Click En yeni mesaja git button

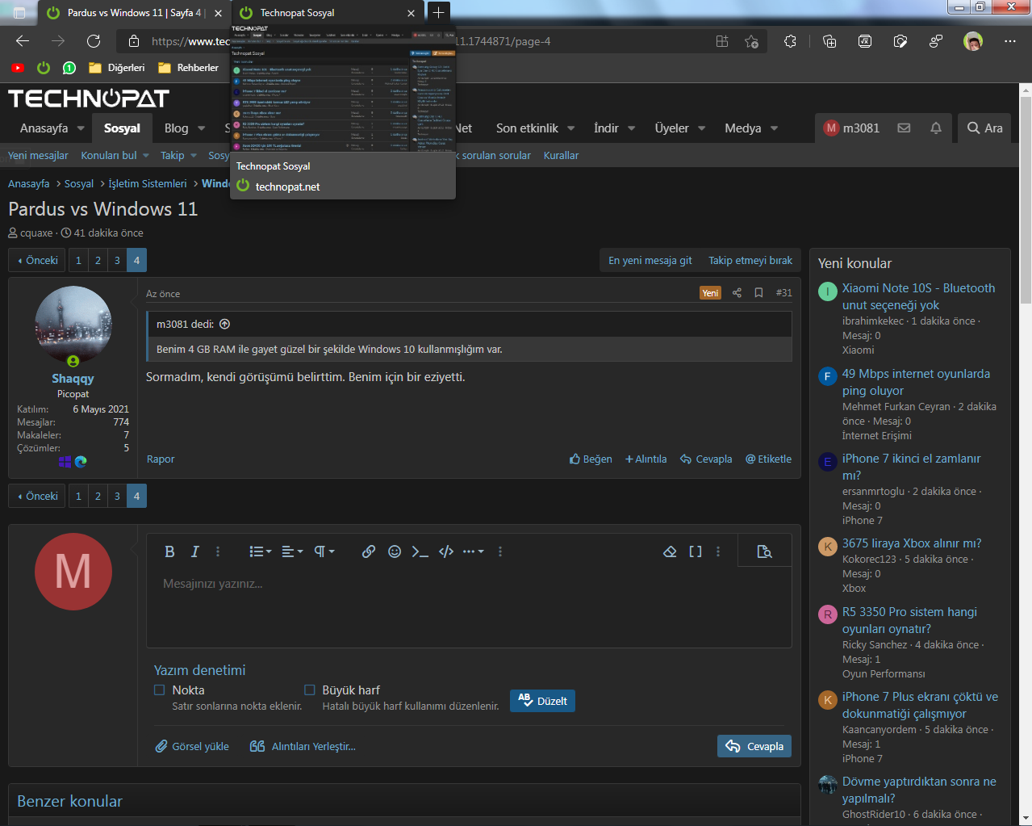coord(650,260)
